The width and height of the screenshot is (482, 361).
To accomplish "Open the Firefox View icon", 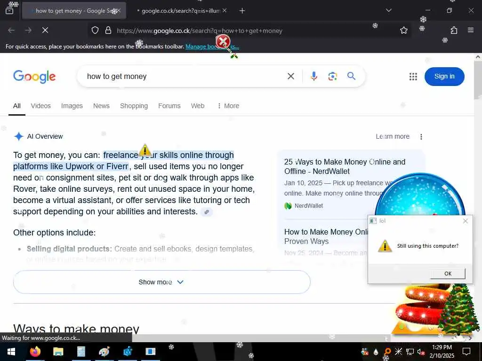I will (9, 10).
